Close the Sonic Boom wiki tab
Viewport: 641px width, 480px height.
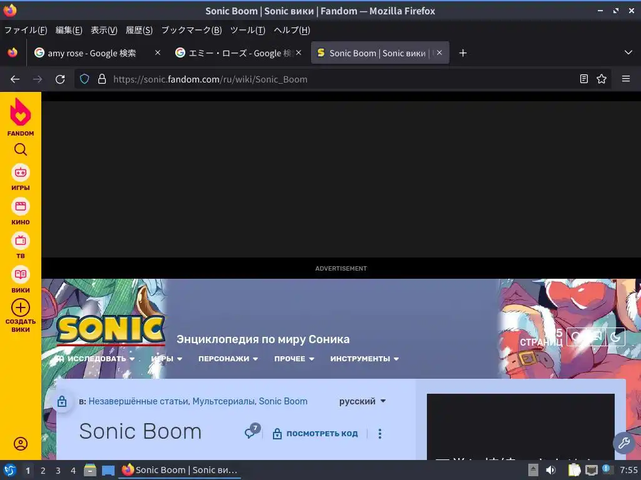[x=439, y=52]
